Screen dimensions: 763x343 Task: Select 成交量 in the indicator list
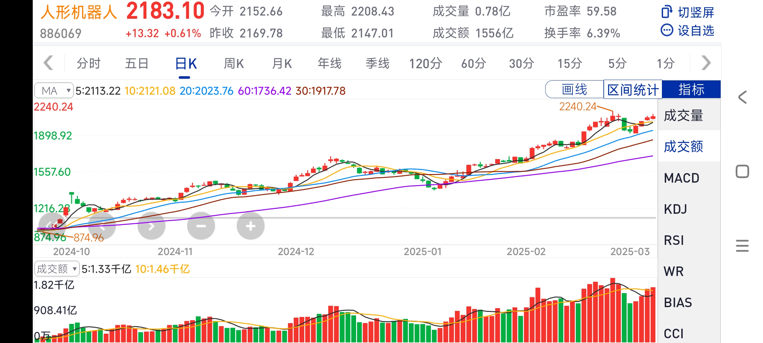(x=684, y=116)
